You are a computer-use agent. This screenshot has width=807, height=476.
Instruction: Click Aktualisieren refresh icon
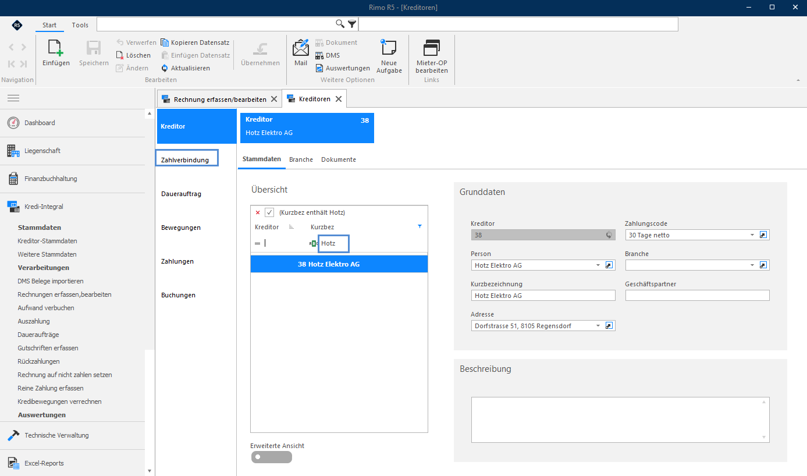point(165,68)
